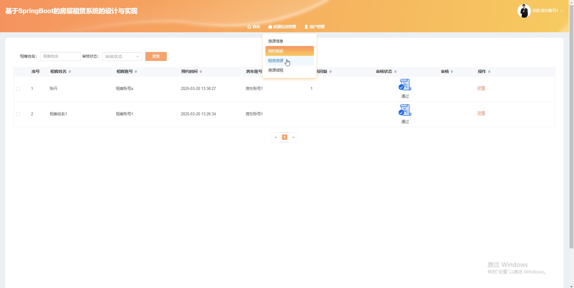574x288 pixels.
Task: Click the scrollbar up arrow
Action: click(x=571, y=2)
